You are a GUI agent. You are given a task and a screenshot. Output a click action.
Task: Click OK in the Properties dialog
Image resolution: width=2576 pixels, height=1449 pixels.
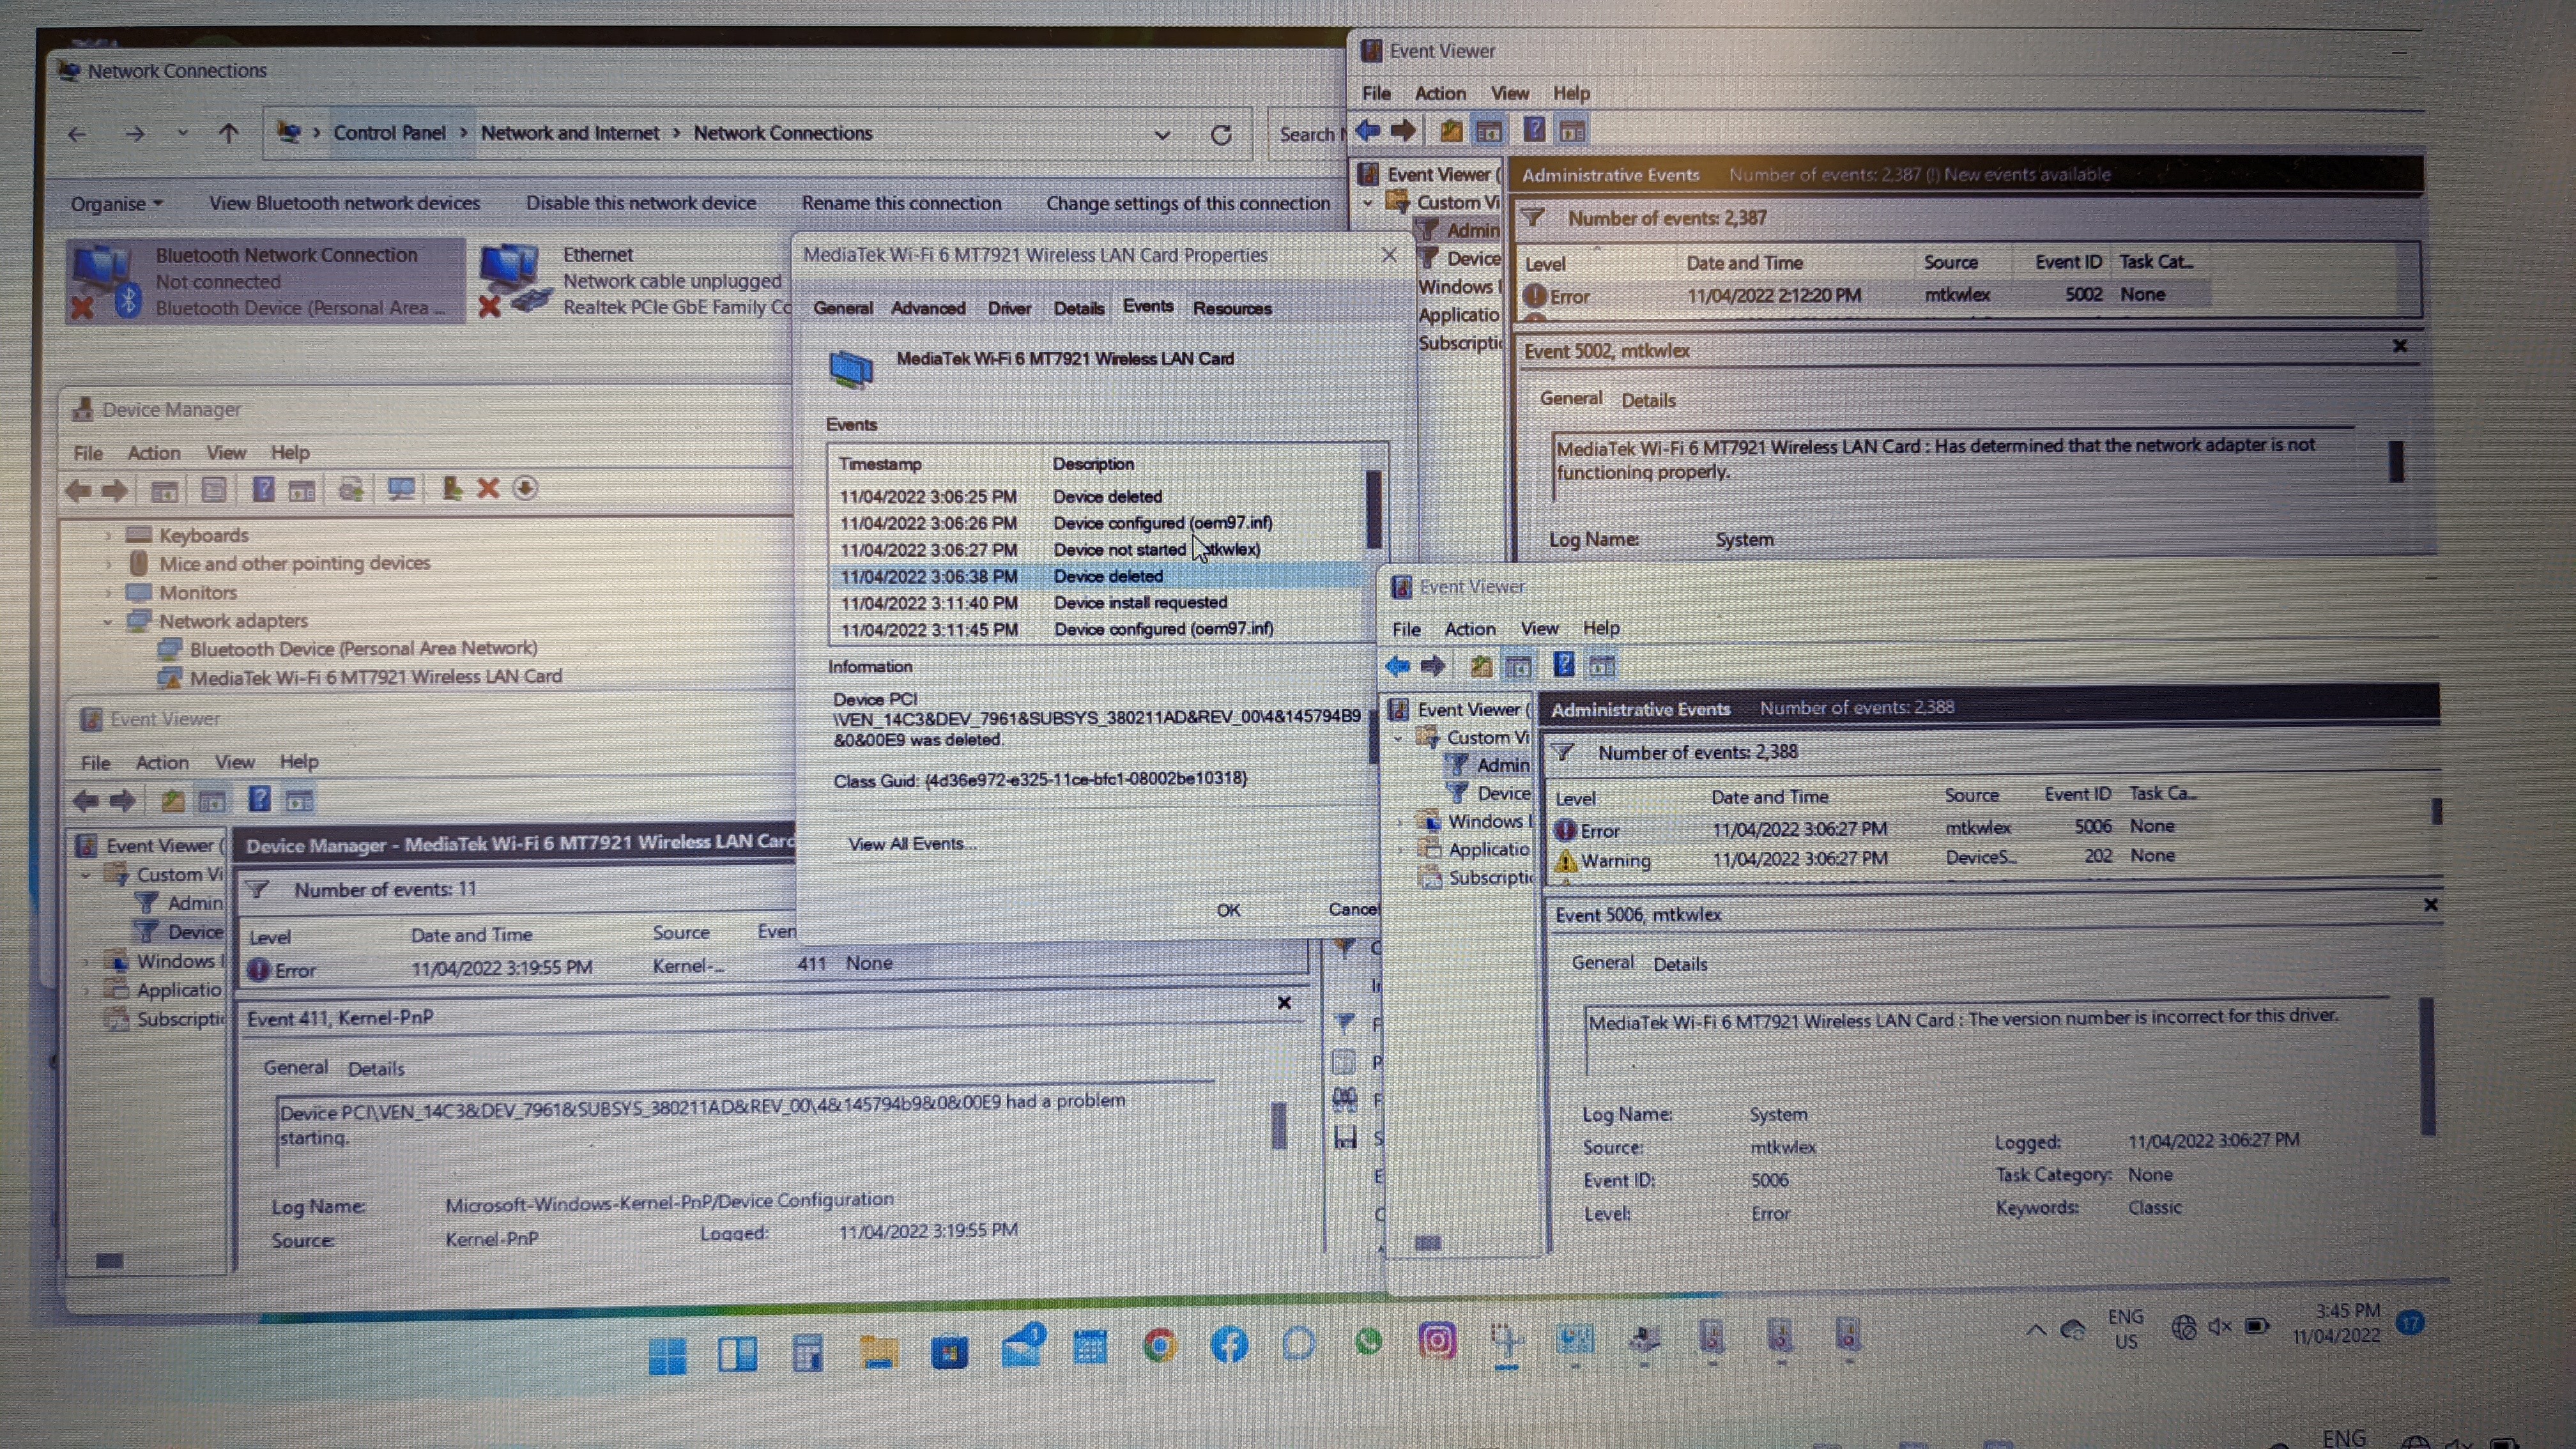1228,910
